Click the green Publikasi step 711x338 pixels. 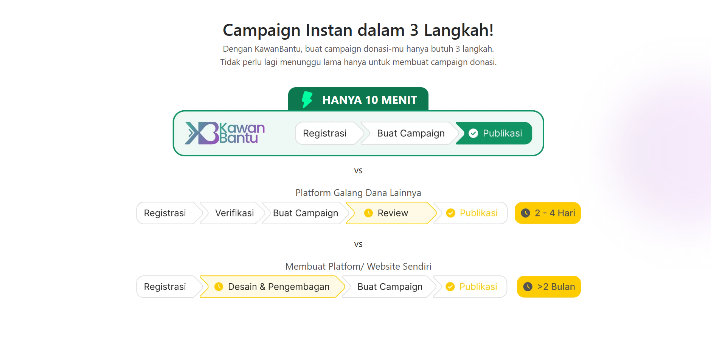(494, 133)
